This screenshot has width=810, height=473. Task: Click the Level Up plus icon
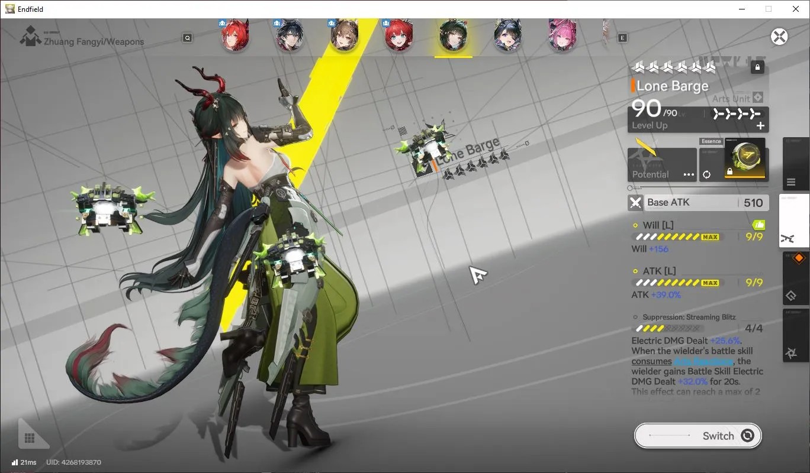[x=760, y=125]
